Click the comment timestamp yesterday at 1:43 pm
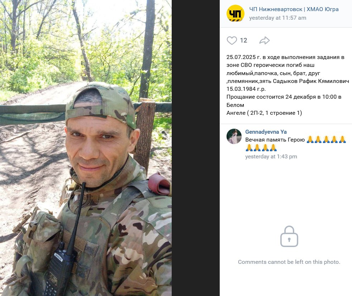Viewport: 352px width, 296px height. 271,157
